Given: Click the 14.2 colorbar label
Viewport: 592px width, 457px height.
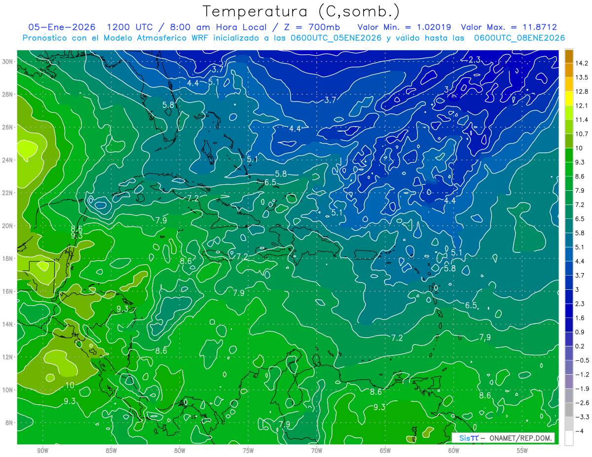Looking at the screenshot, I should 581,63.
